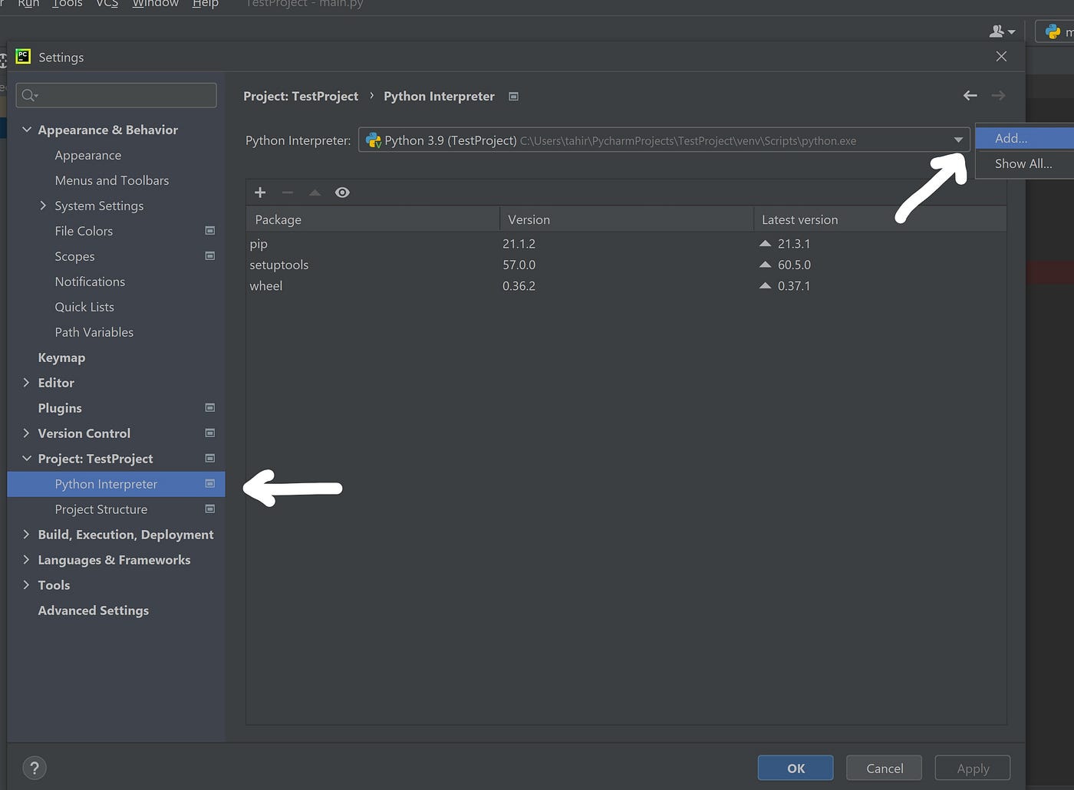This screenshot has height=790, width=1074.
Task: Upgrade a package via the up-arrow icon
Action: click(315, 193)
